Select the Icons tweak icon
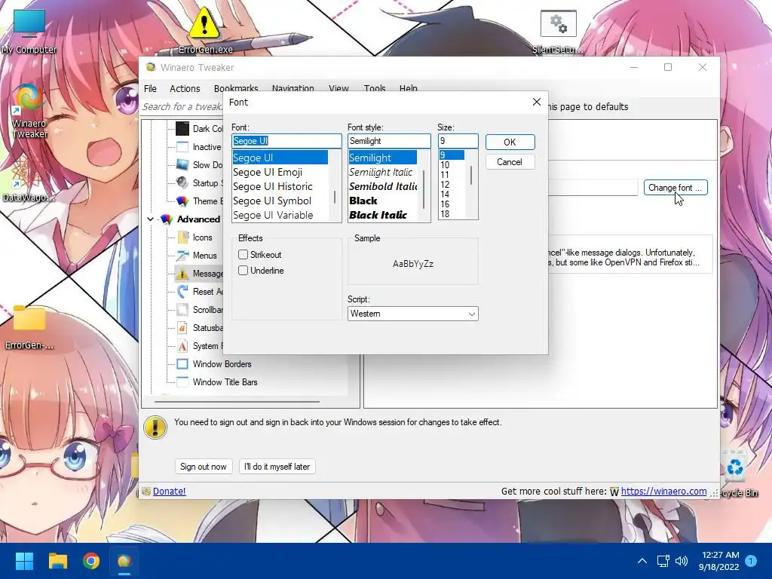The width and height of the screenshot is (772, 579). 182,237
